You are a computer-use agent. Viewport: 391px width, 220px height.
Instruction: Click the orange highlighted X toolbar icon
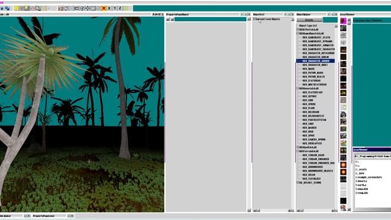pyautogui.click(x=104, y=8)
